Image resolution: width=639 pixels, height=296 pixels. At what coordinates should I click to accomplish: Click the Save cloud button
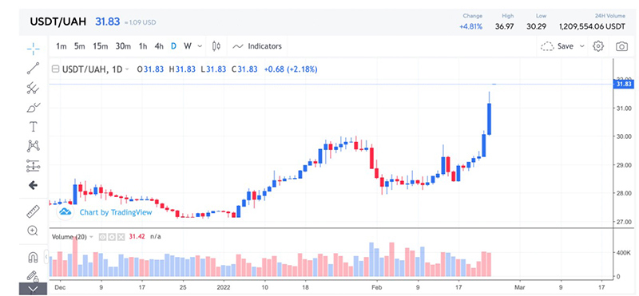(557, 46)
